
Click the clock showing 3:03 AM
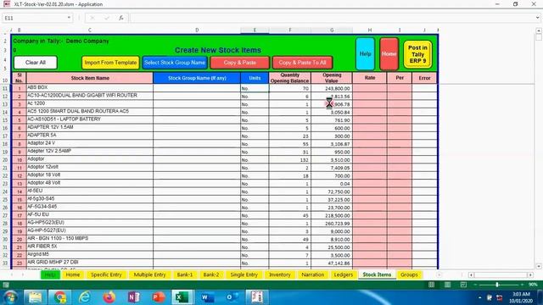[x=521, y=294]
